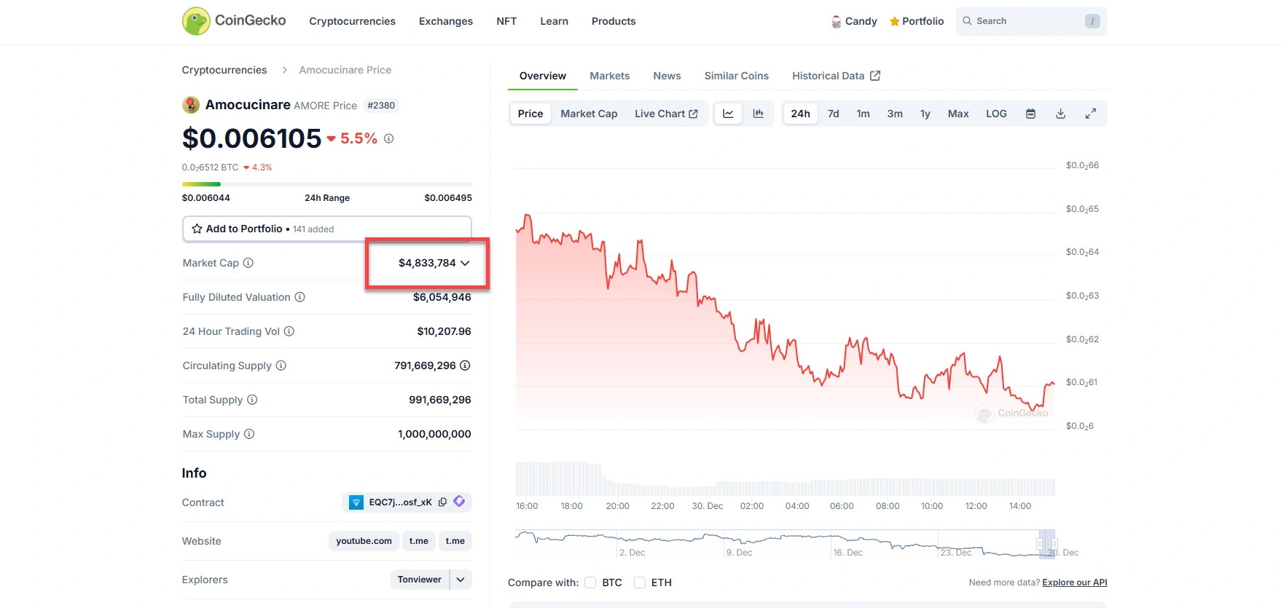The image size is (1281, 608).
Task: Open the Explore our API link
Action: pos(1074,583)
